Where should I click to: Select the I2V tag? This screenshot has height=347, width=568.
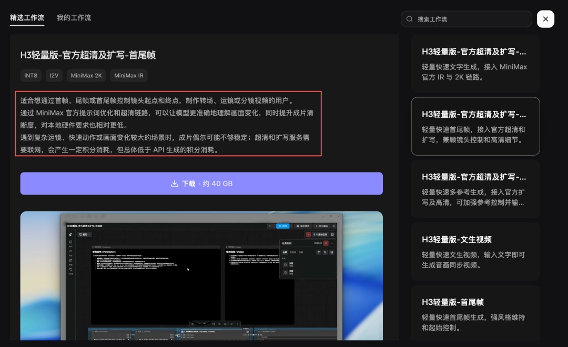(54, 76)
